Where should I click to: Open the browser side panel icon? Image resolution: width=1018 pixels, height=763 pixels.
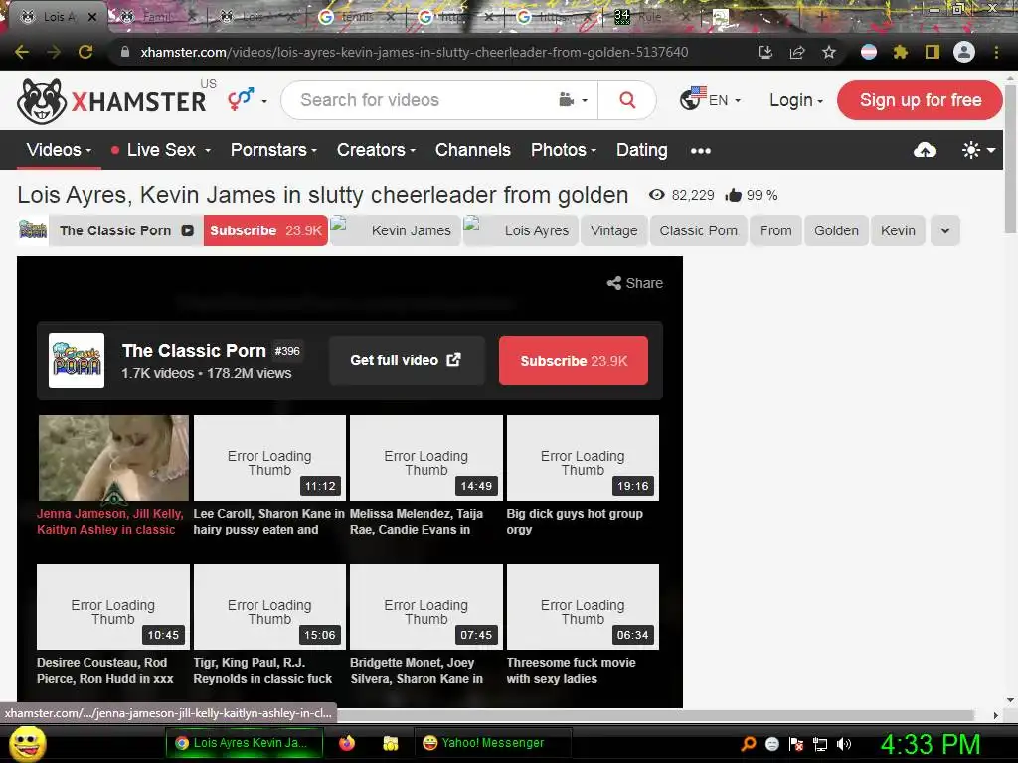933,52
